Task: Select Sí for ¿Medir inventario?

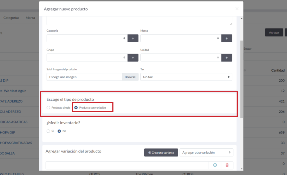Action: coord(48,131)
